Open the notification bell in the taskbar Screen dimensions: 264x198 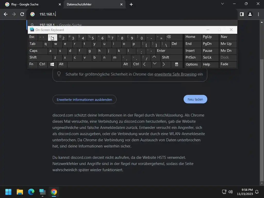click(257, 192)
